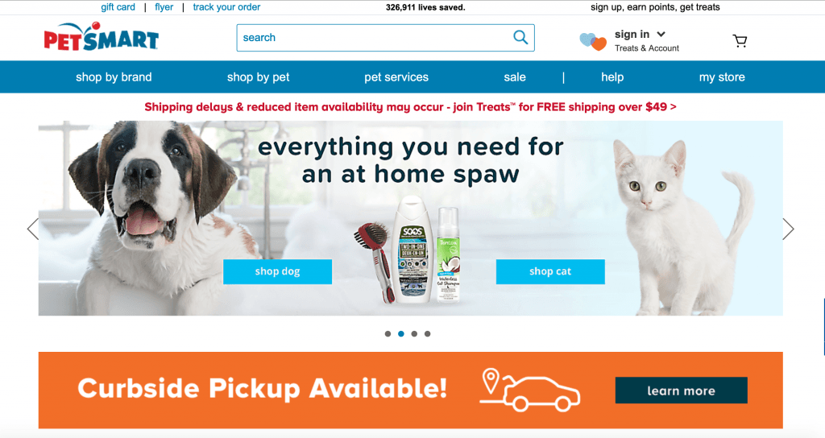Screen dimensions: 825x438
Task: Open the shopping cart icon
Action: point(740,41)
